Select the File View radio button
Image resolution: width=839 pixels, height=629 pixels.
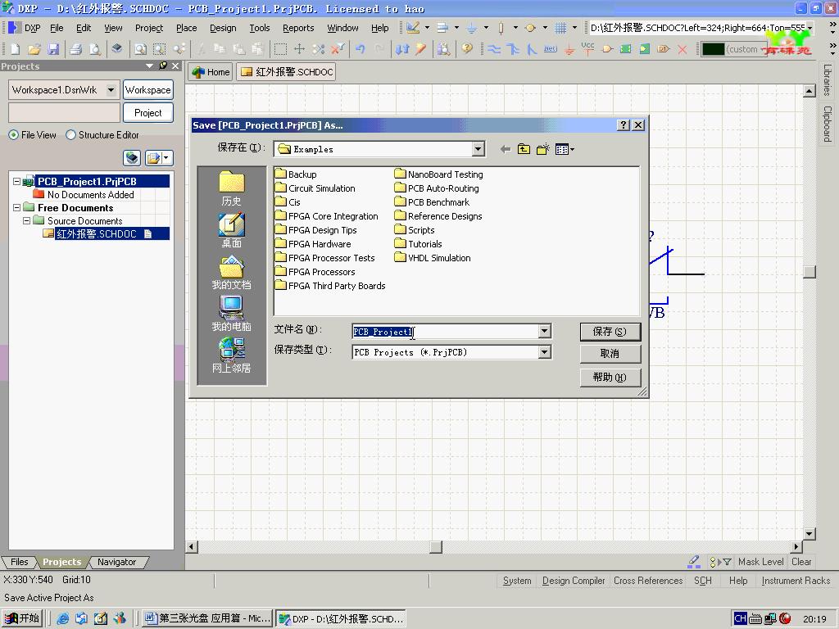point(13,135)
